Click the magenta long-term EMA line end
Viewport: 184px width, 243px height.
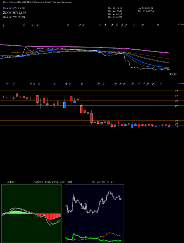tap(169, 53)
